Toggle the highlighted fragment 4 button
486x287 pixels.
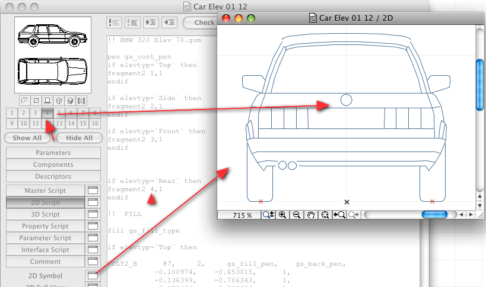(47, 113)
